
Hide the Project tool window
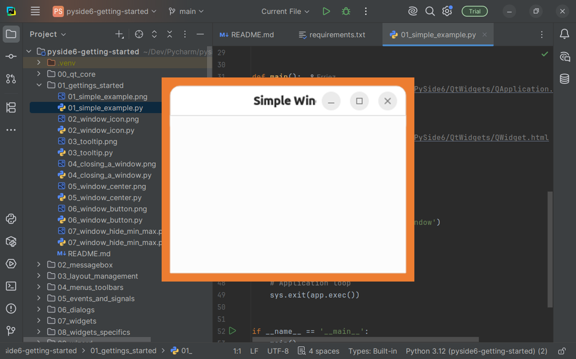[200, 34]
